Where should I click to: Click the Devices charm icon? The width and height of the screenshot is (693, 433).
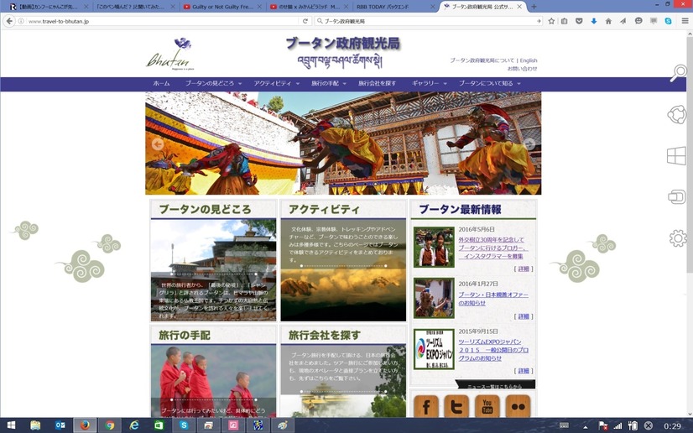[677, 197]
